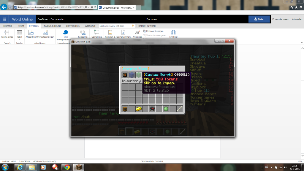Click the PAGINA 1 VAN 1 status

coord(9,161)
